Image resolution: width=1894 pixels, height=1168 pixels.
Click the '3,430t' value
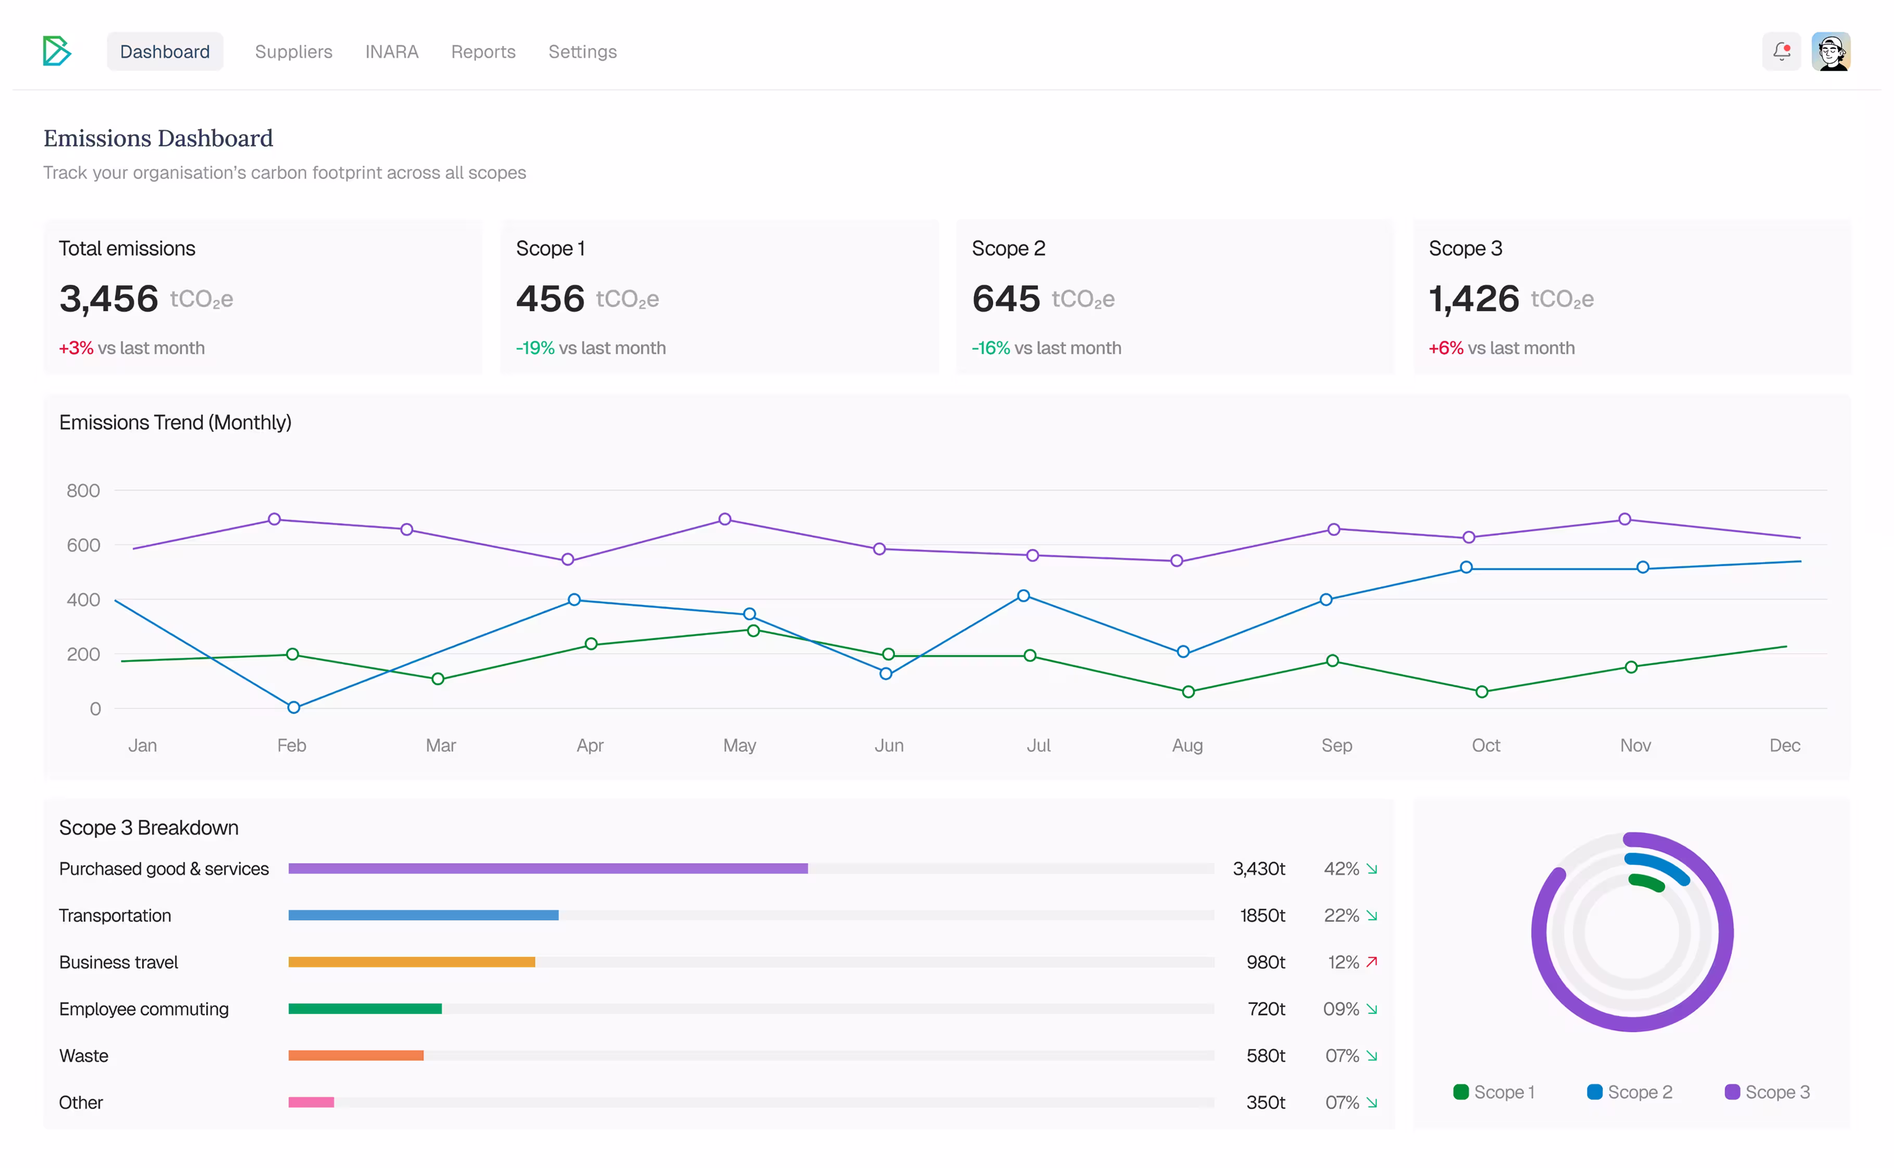coord(1259,869)
